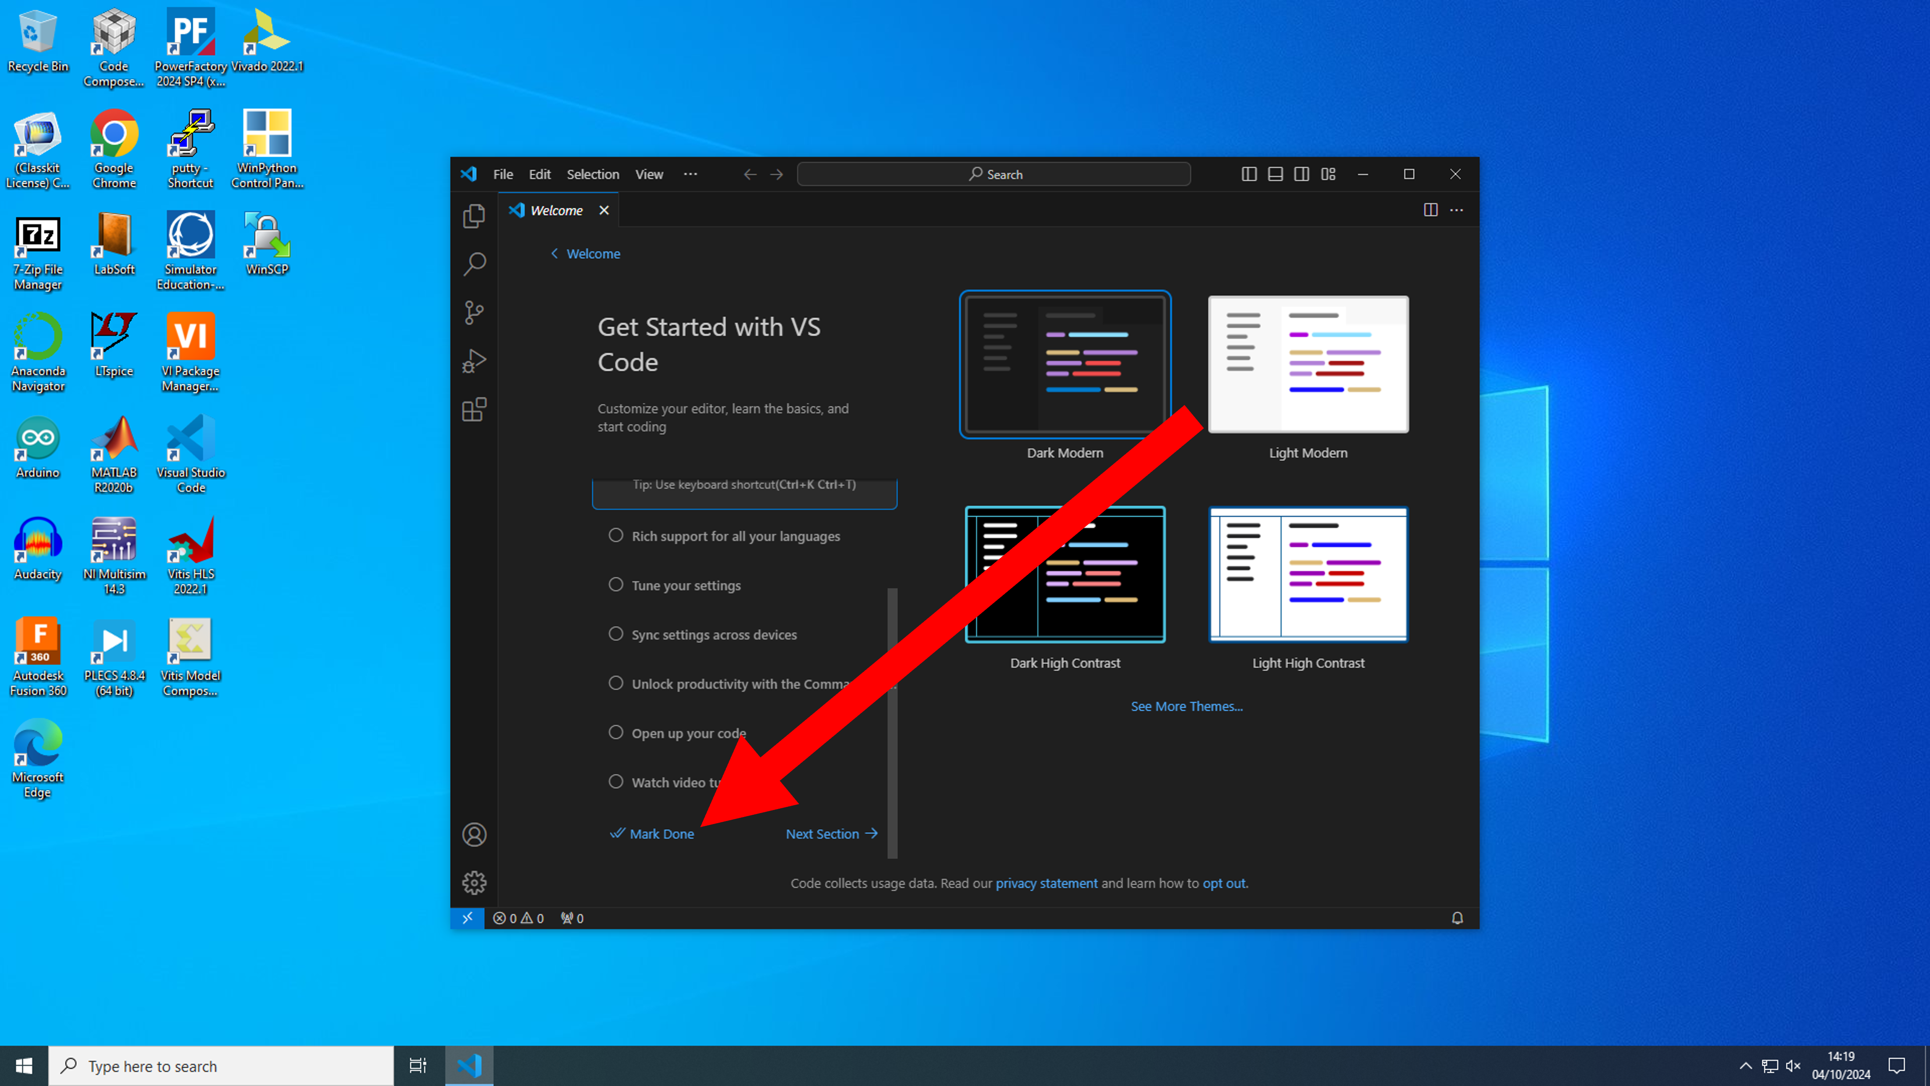1930x1086 pixels.
Task: Select Rich support for all your languages step
Action: 744,536
